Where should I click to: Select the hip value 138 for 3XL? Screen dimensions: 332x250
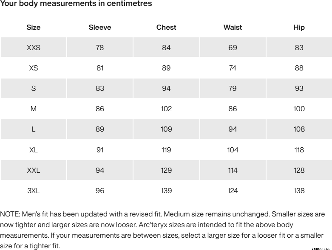[299, 191]
